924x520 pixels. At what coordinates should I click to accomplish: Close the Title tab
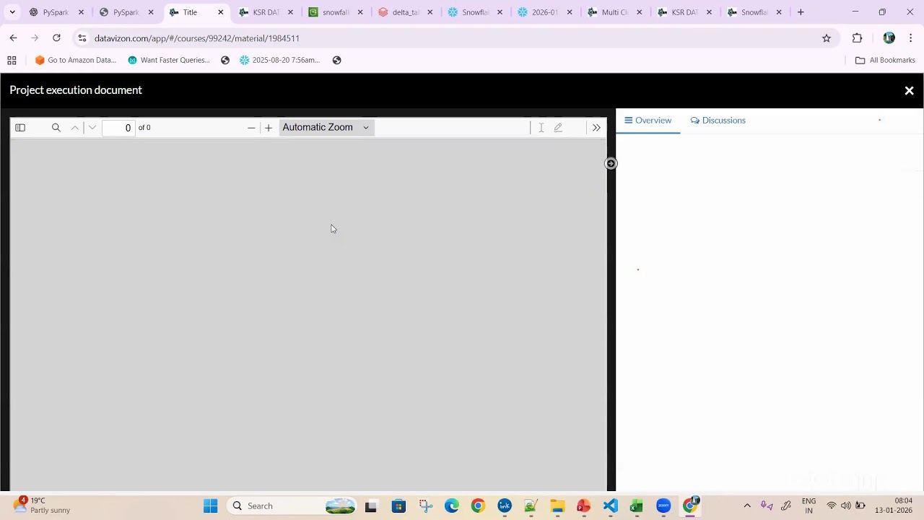pos(221,12)
